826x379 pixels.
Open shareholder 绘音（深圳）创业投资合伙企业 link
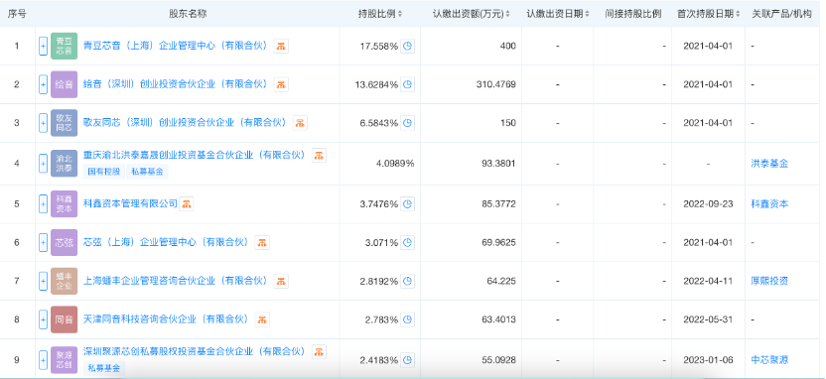click(176, 84)
